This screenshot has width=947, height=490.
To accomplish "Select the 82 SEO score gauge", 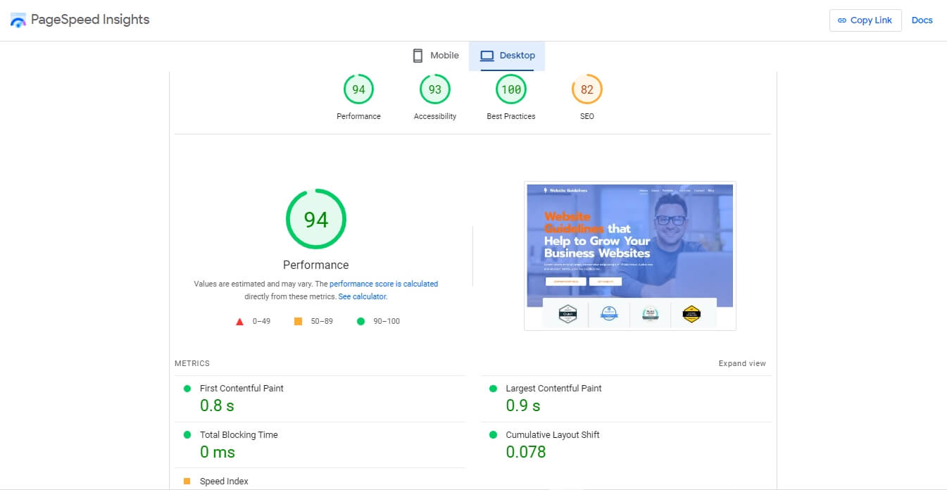I will click(587, 89).
